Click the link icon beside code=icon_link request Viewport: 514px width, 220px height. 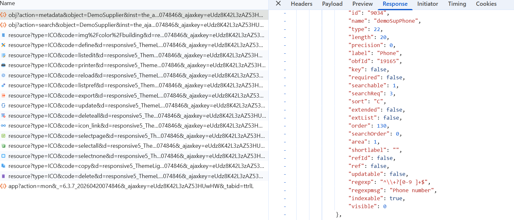pyautogui.click(x=3, y=126)
